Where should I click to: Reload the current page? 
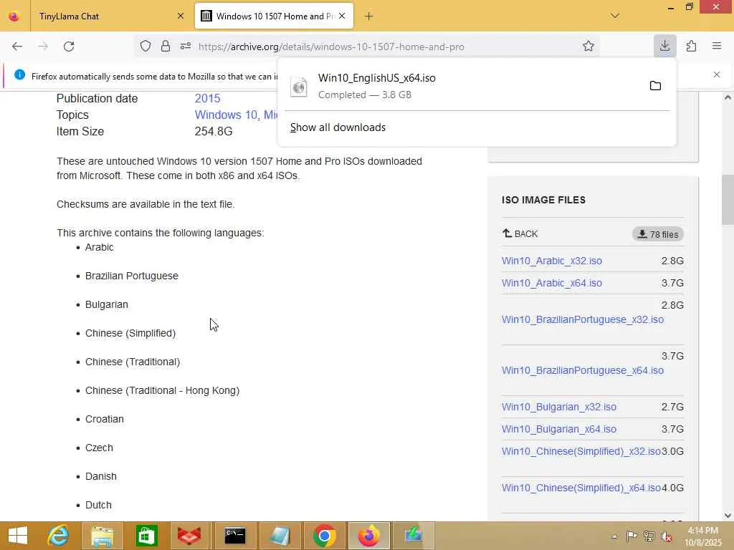click(69, 47)
